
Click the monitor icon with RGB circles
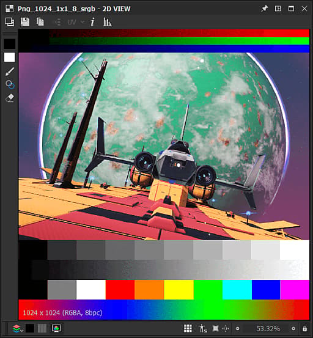[x=56, y=328]
